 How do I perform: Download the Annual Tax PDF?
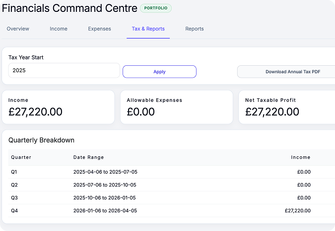[286, 72]
